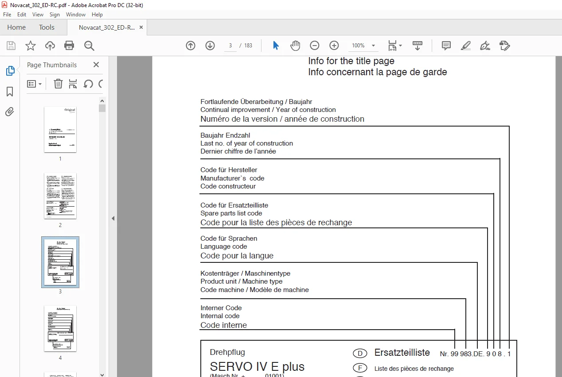
Task: Select page 2 thumbnail
Action: pyautogui.click(x=60, y=196)
